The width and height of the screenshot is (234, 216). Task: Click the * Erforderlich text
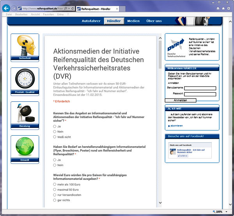coord(62,101)
